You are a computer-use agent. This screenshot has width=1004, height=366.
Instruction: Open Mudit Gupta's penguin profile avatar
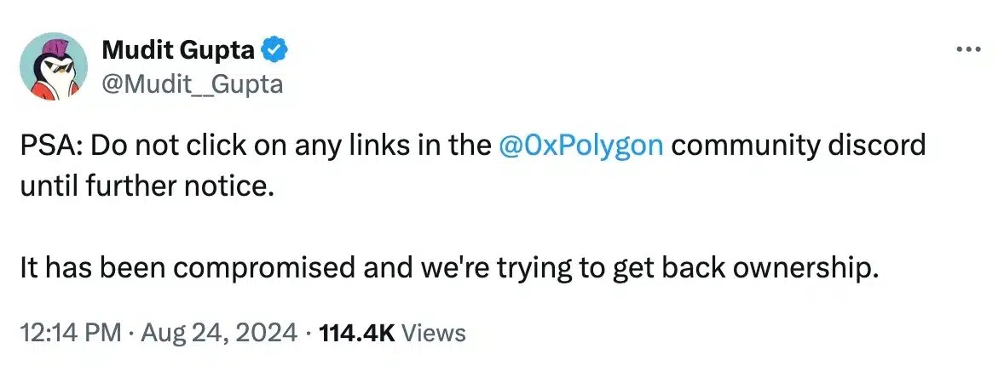click(x=55, y=66)
